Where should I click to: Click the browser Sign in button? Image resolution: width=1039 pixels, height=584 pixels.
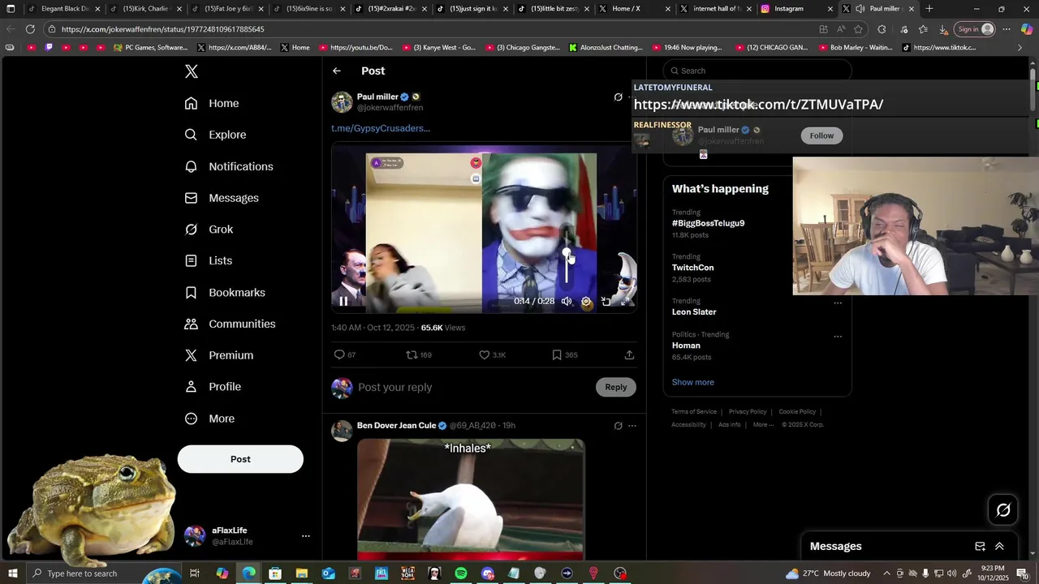975,29
